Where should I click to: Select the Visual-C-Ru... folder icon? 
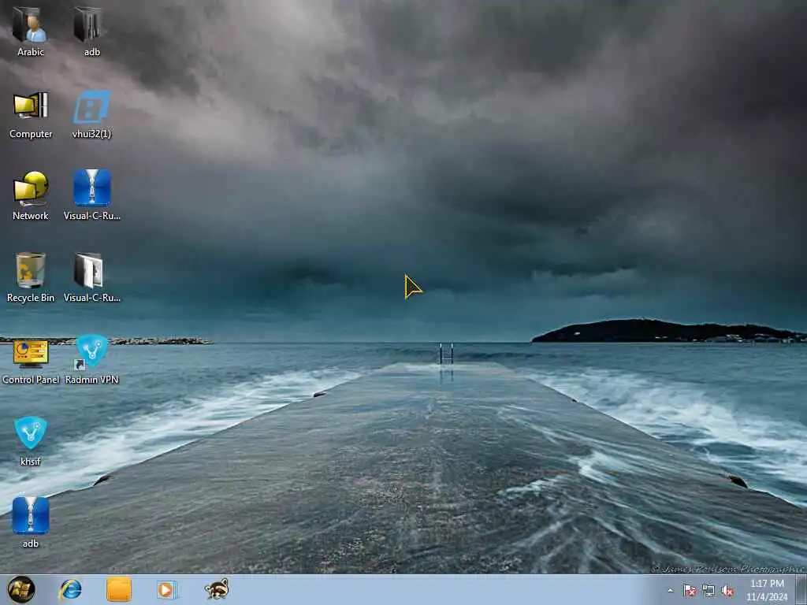[89, 270]
